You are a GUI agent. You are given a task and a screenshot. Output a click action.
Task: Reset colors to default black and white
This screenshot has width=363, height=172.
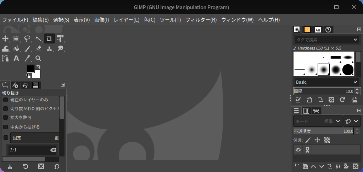[x=28, y=76]
